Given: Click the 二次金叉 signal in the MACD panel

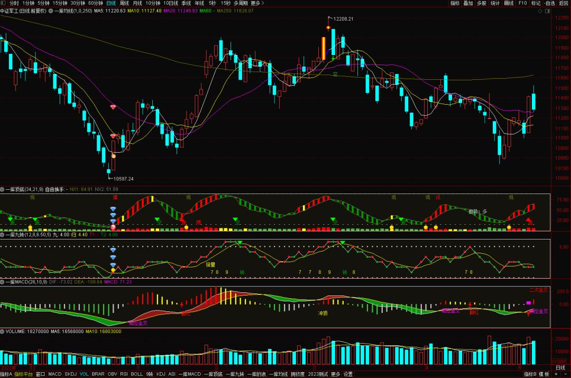Looking at the screenshot, I should click(x=539, y=290).
